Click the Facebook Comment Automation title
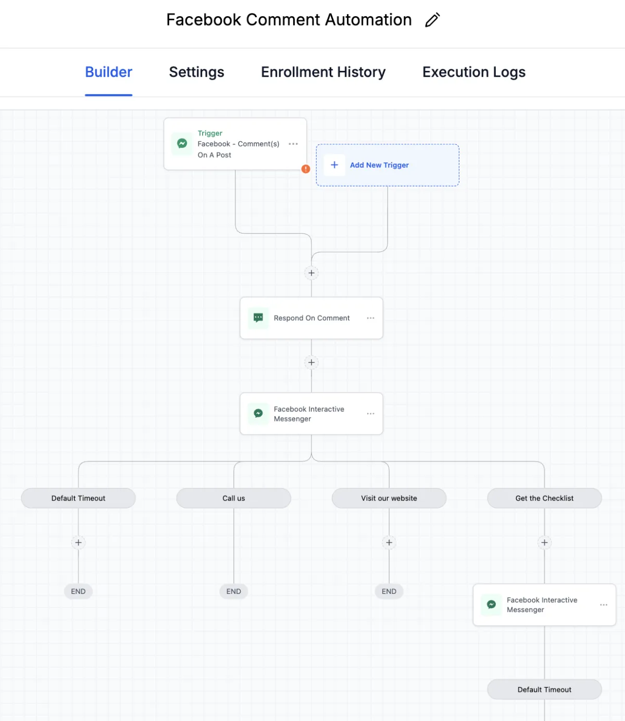The image size is (625, 721). tap(289, 20)
